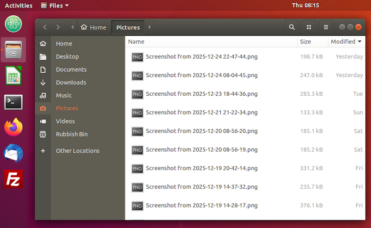Go to Music in the sidebar

point(80,95)
